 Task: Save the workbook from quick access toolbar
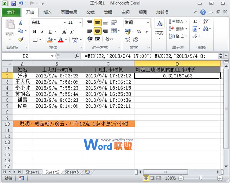14,3
